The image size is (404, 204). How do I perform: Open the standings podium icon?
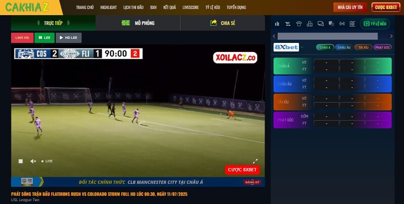pos(309,24)
